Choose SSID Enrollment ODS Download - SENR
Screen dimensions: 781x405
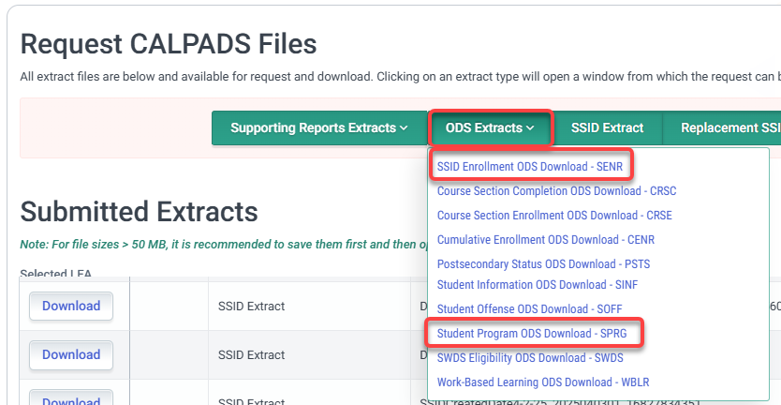tap(530, 167)
